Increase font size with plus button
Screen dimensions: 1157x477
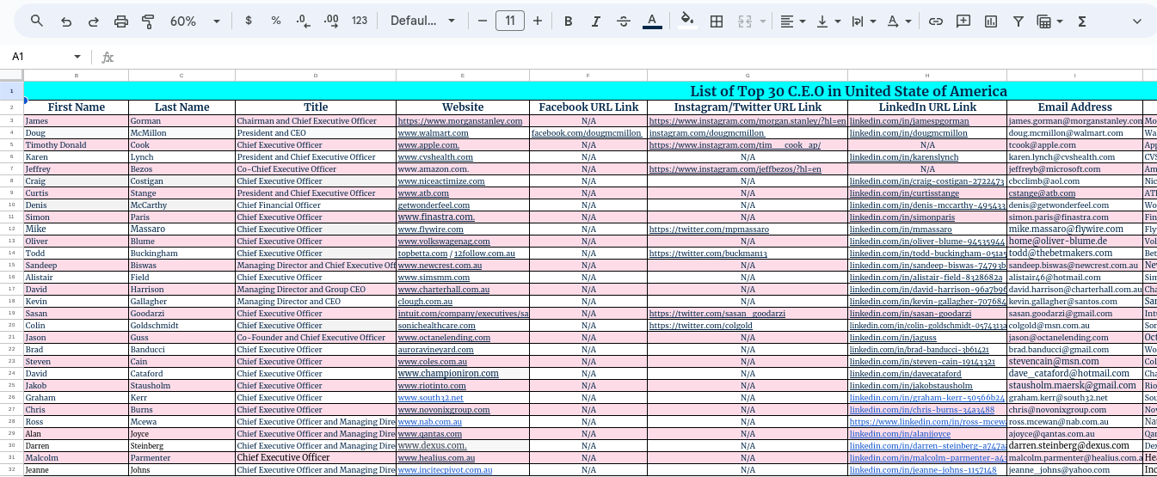[x=538, y=21]
